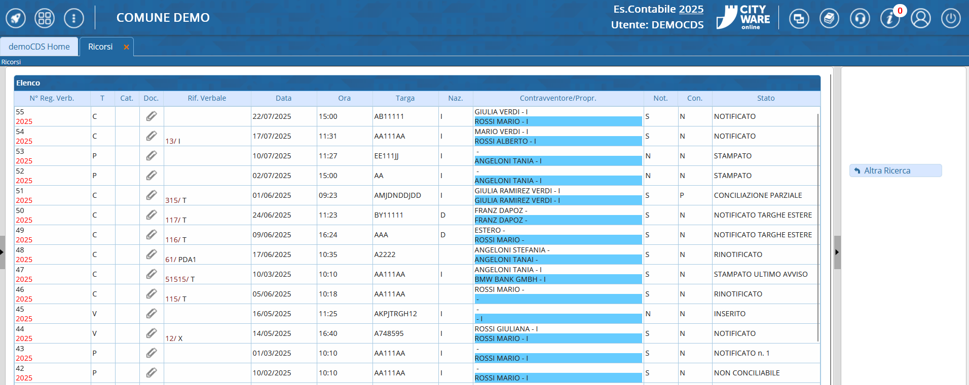Expand the left side panel arrow
This screenshot has height=385, width=969.
pyautogui.click(x=2, y=252)
